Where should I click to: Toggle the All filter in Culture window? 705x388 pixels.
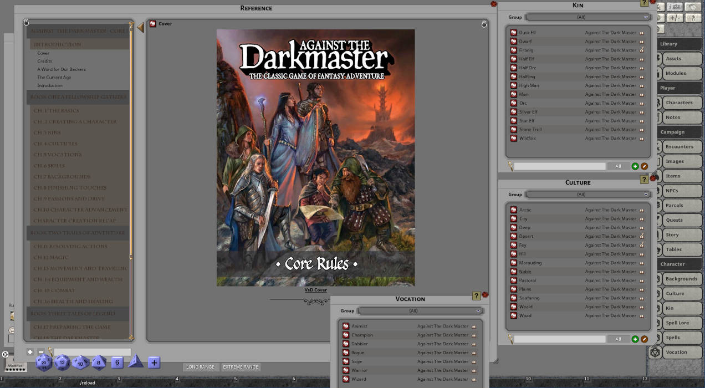tap(619, 339)
